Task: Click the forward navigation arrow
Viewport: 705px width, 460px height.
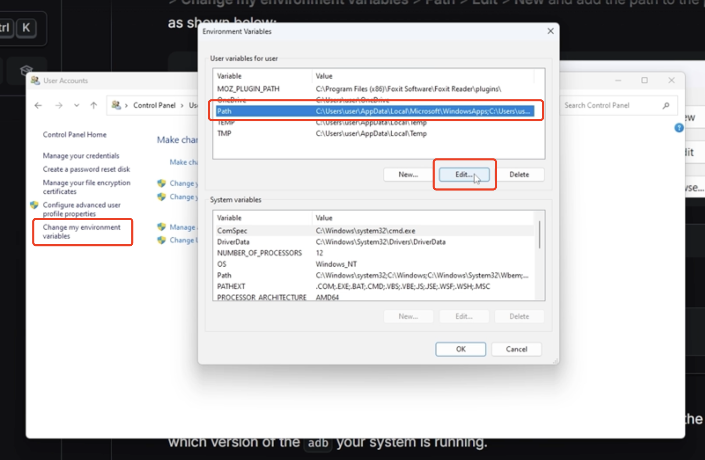Action: click(x=59, y=105)
